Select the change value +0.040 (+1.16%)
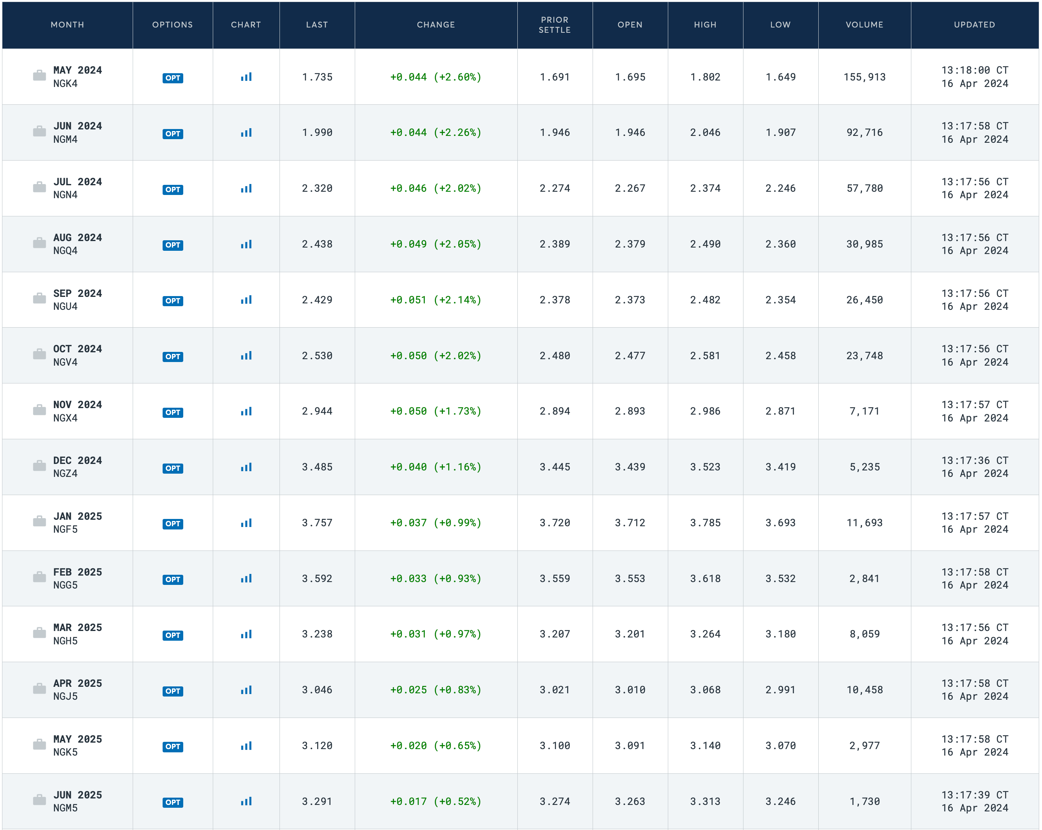The height and width of the screenshot is (830, 1042). [436, 467]
